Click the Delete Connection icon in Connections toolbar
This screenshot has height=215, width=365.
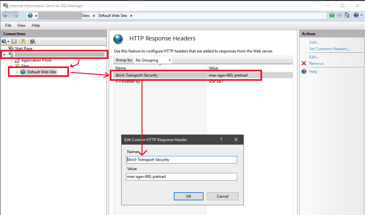pyautogui.click(x=32, y=41)
